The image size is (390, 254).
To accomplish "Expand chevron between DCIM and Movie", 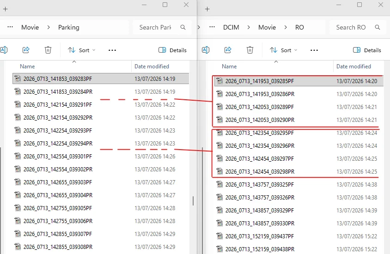I will pyautogui.click(x=249, y=27).
